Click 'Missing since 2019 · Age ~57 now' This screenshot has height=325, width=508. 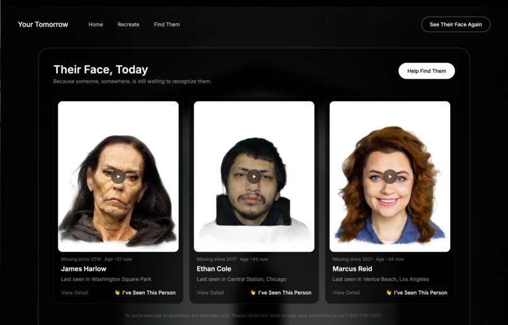tap(96, 259)
